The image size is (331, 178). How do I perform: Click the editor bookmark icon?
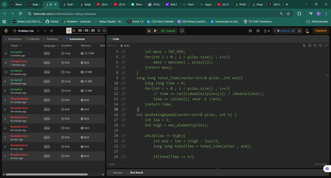click(x=310, y=46)
